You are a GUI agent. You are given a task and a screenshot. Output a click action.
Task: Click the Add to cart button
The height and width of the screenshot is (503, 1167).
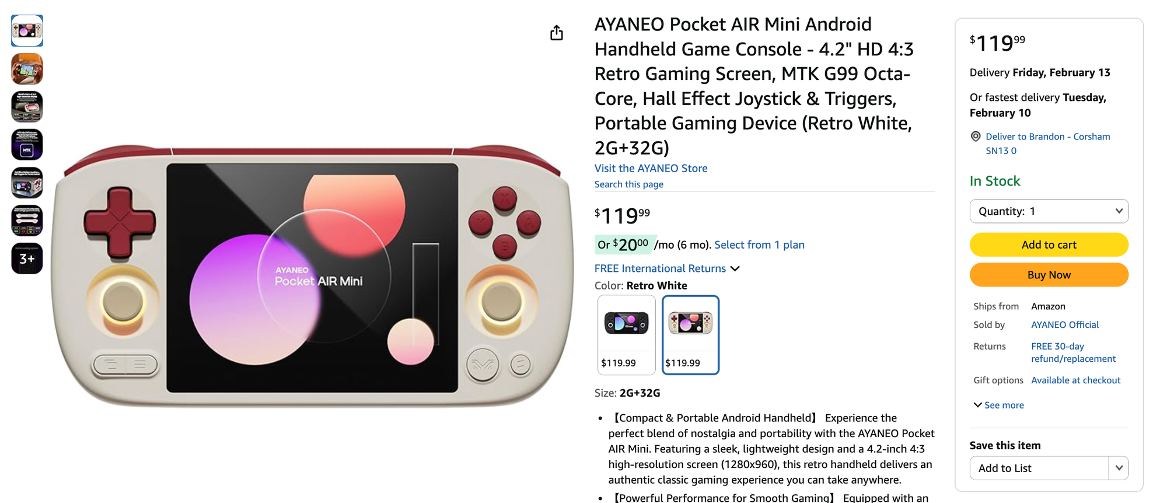(1049, 244)
